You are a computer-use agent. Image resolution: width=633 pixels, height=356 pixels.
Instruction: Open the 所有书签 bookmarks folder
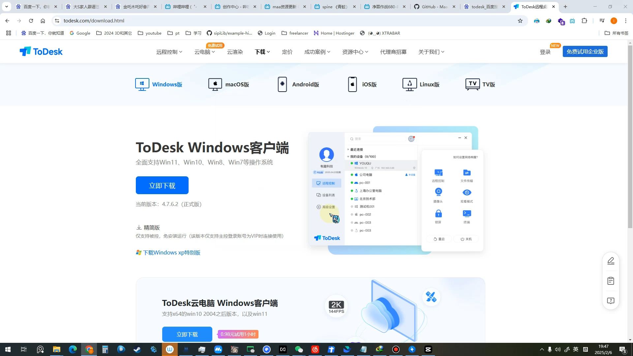click(617, 33)
